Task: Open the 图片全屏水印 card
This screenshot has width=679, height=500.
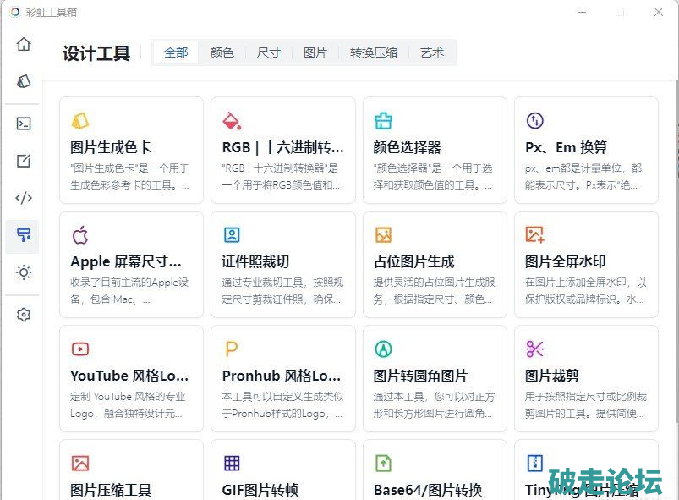Action: click(586, 264)
